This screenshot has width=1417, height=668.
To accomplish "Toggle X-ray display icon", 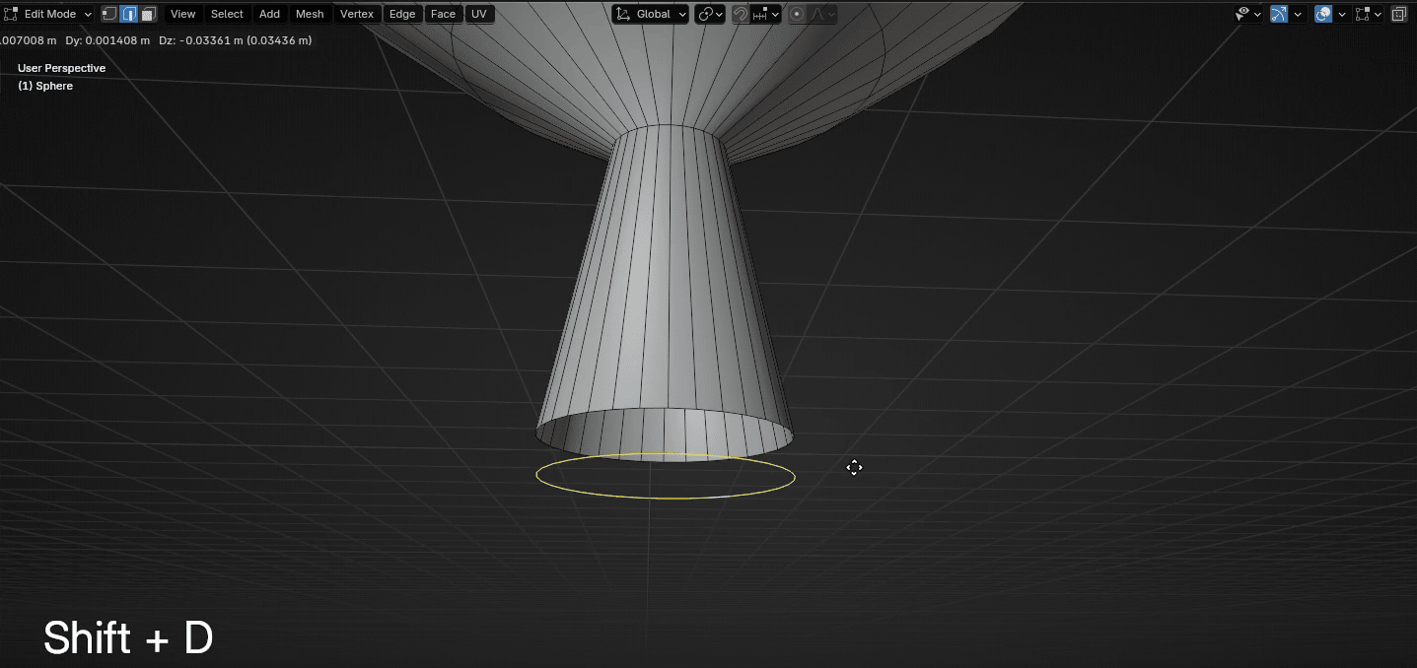I will [1398, 14].
